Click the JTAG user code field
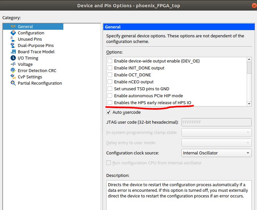 click(x=216, y=122)
